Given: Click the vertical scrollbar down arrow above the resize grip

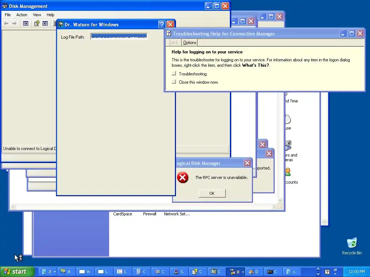Looking at the screenshot, I should (280, 200).
